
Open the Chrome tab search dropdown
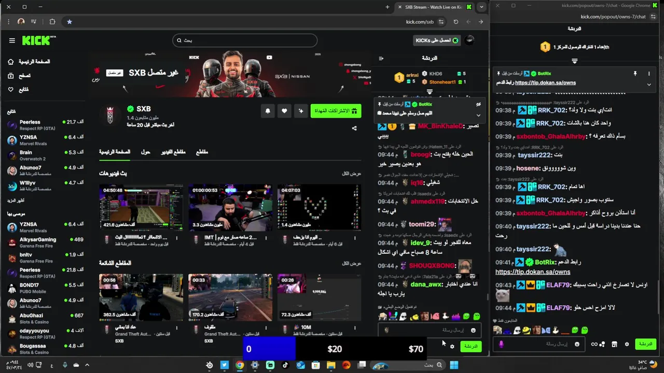click(x=482, y=7)
